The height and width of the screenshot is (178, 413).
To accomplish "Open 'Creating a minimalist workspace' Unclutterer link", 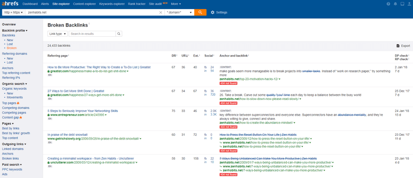I will click(x=90, y=159).
